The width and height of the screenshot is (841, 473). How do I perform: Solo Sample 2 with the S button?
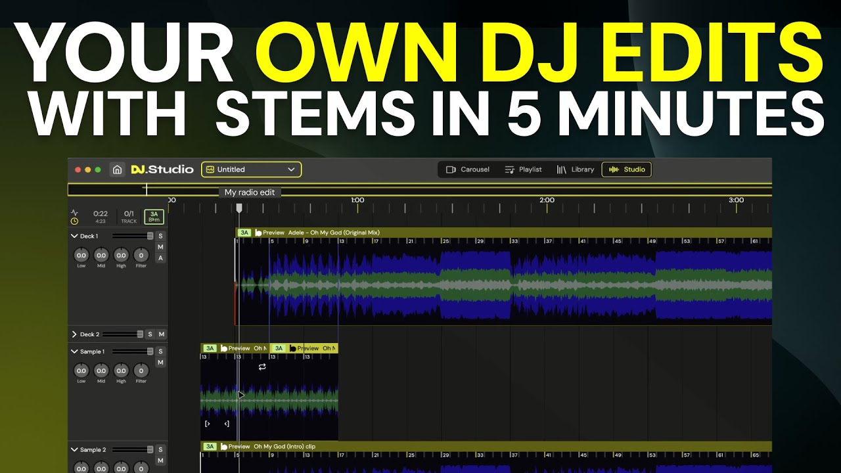click(160, 450)
